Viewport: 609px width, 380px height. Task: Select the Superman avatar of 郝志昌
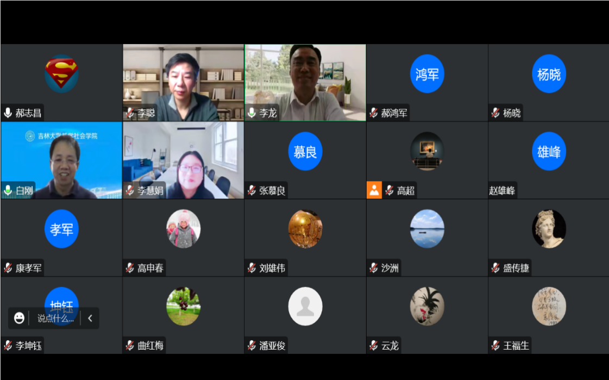[x=62, y=74]
